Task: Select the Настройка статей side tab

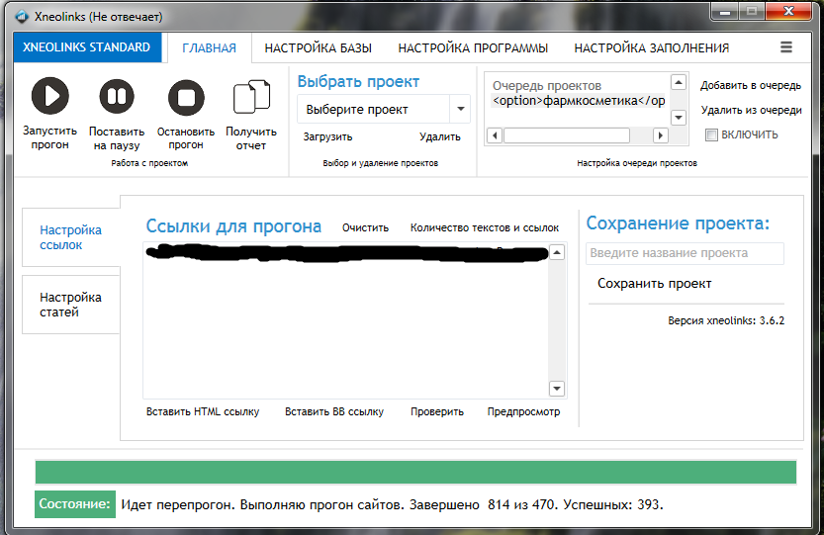Action: pos(71,305)
